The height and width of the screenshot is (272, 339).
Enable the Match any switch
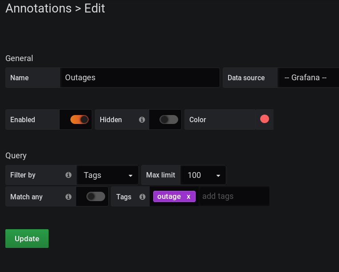coord(96,197)
